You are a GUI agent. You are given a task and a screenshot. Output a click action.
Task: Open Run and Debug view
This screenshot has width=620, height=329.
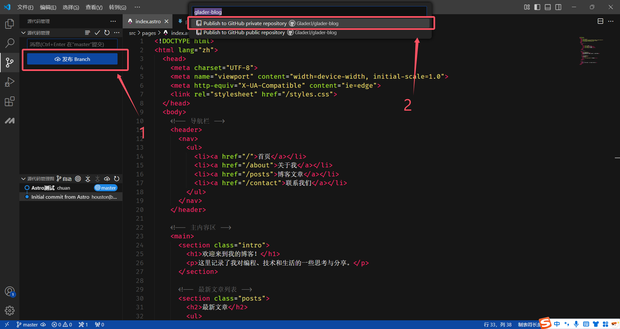tap(10, 82)
